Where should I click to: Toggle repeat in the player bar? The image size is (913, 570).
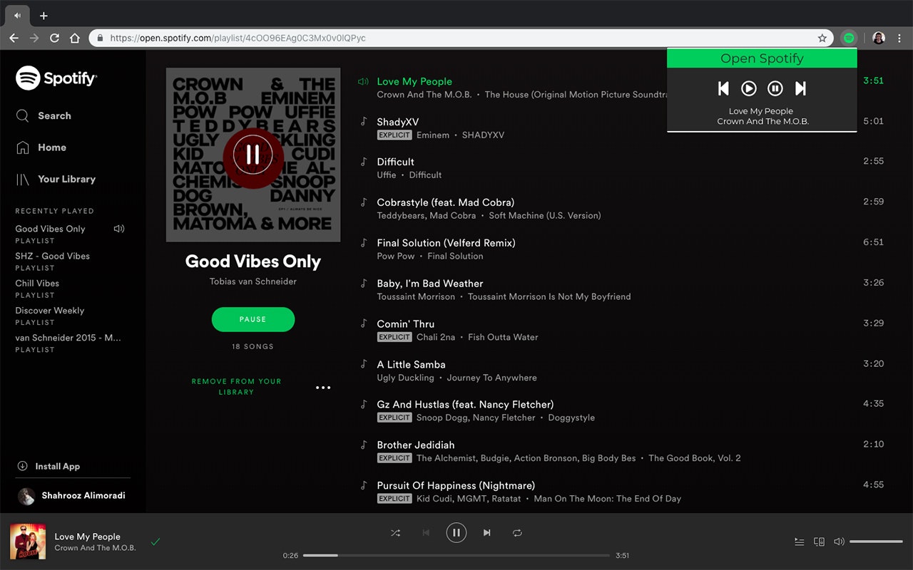518,532
